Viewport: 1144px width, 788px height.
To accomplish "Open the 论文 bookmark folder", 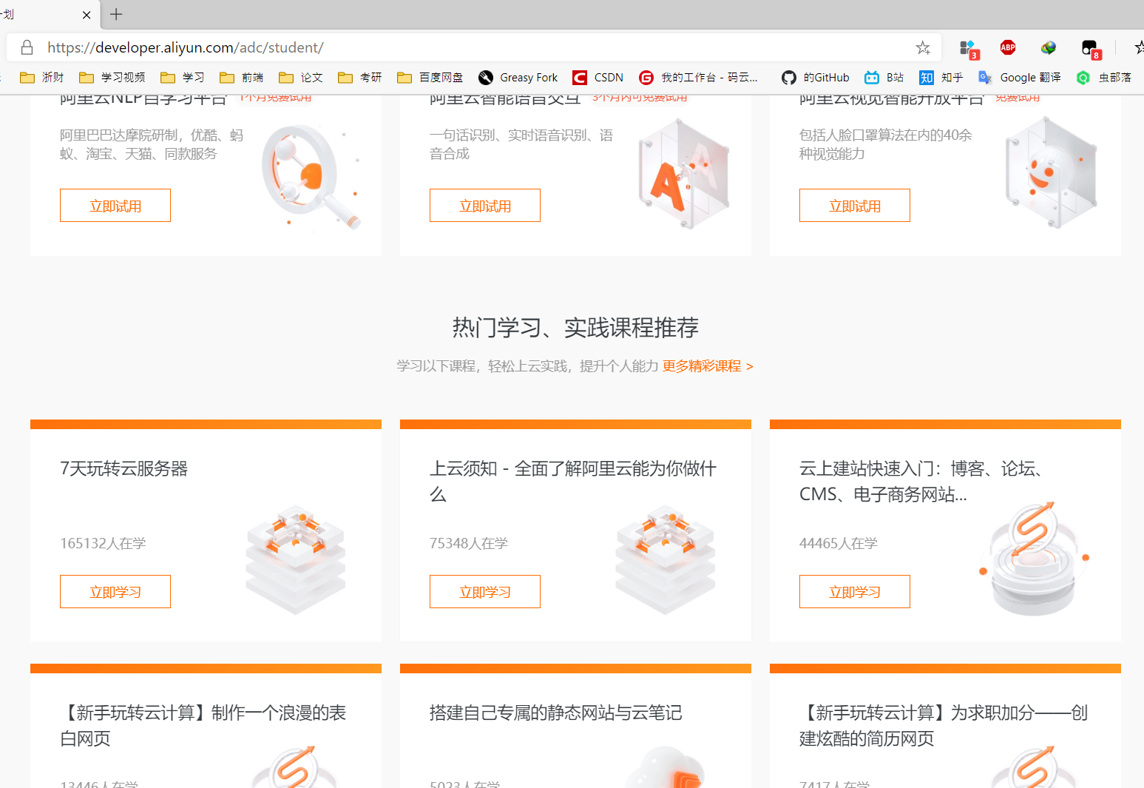I will (301, 78).
